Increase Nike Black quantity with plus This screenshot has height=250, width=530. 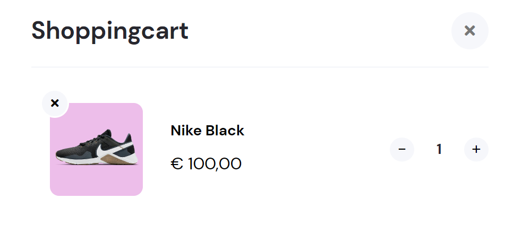(476, 149)
